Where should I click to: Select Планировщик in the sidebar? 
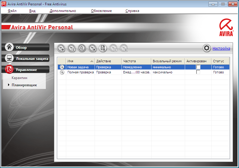click(24, 85)
